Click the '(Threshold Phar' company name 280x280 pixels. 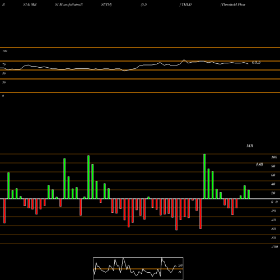[233, 4]
